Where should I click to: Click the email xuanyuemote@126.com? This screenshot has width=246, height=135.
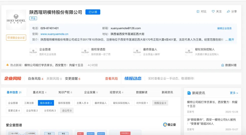126,28
